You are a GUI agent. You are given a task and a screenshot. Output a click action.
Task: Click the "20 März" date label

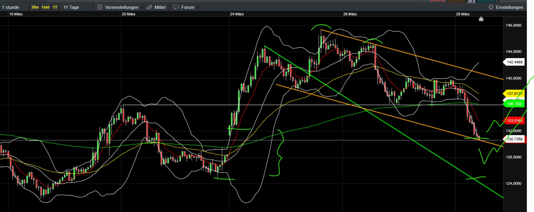click(x=129, y=14)
